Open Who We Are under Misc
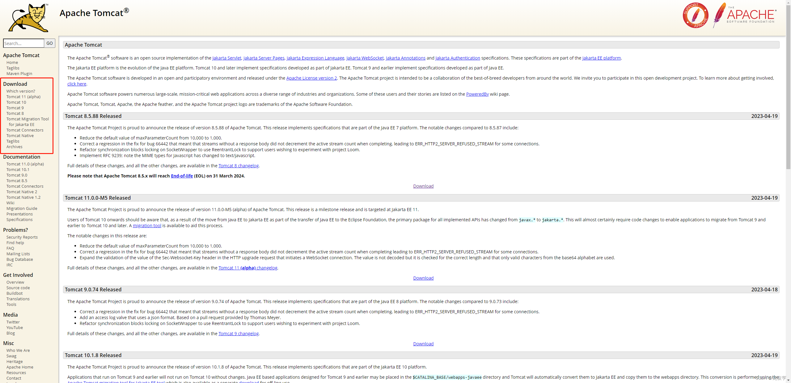The height and width of the screenshot is (383, 791). (18, 350)
